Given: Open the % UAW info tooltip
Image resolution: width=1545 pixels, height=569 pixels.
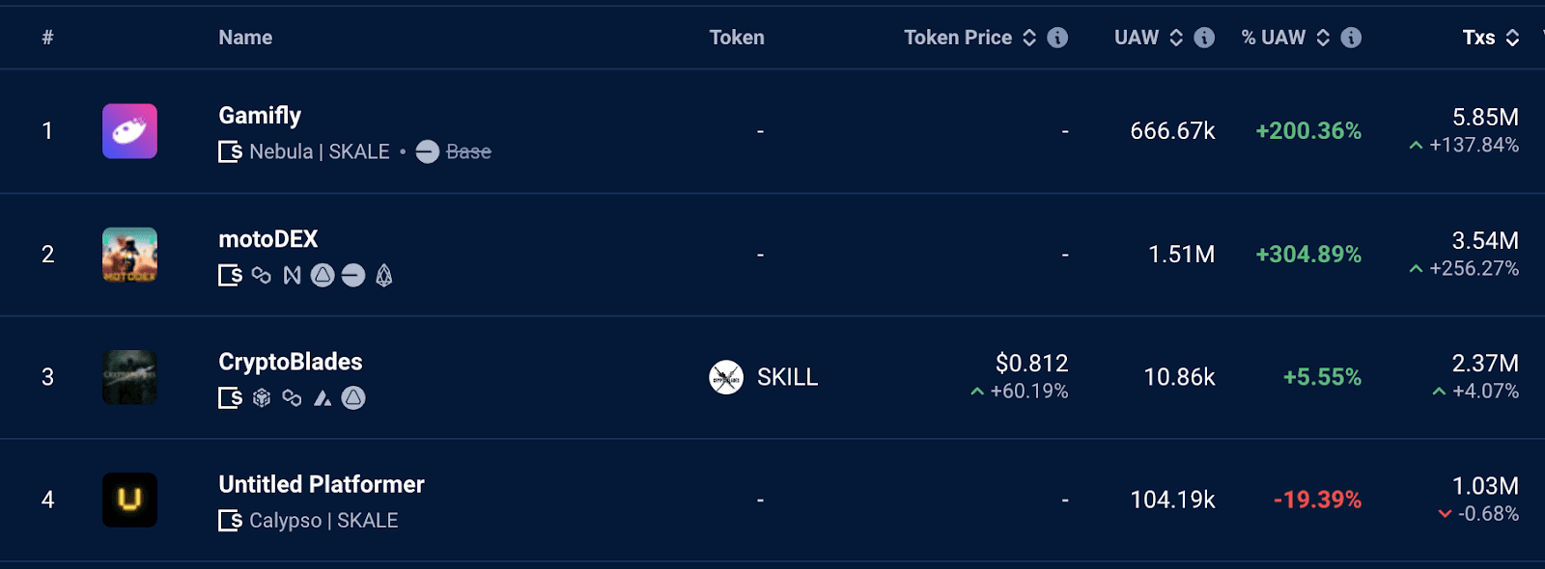Looking at the screenshot, I should [x=1350, y=37].
